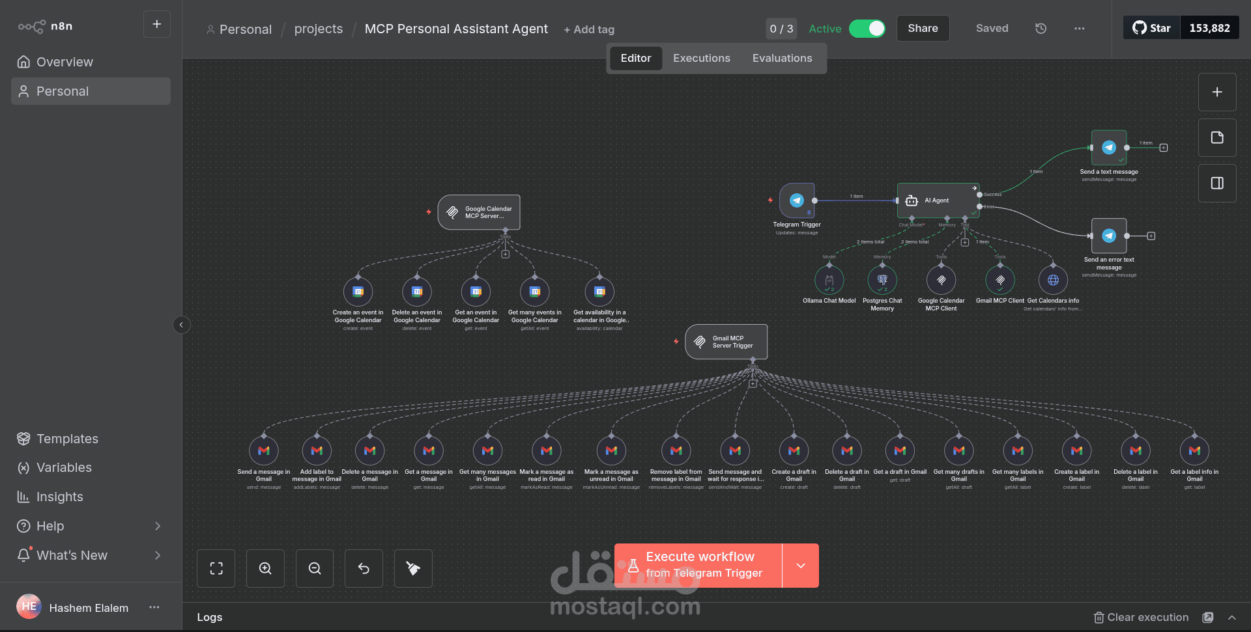Open Create an event in Google Calendar node
Viewport: 1251px width, 632px height.
(x=358, y=292)
